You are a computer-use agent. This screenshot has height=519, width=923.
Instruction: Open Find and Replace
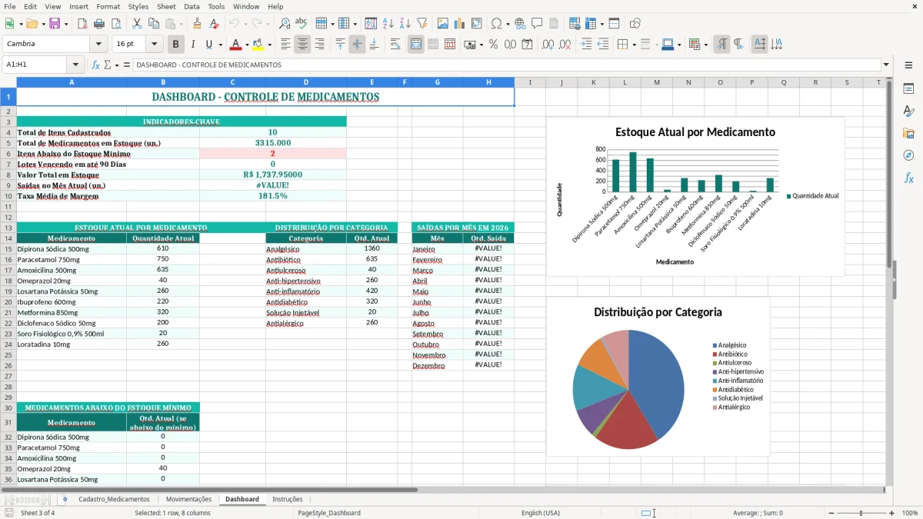click(x=285, y=24)
